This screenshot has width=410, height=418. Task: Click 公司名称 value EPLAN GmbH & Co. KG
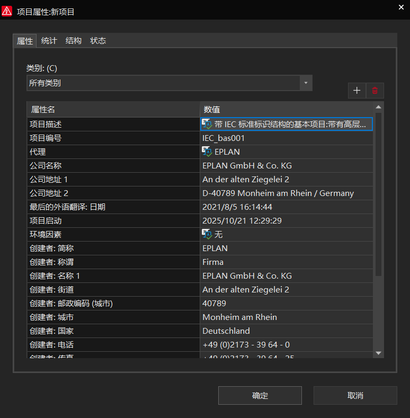[287, 165]
